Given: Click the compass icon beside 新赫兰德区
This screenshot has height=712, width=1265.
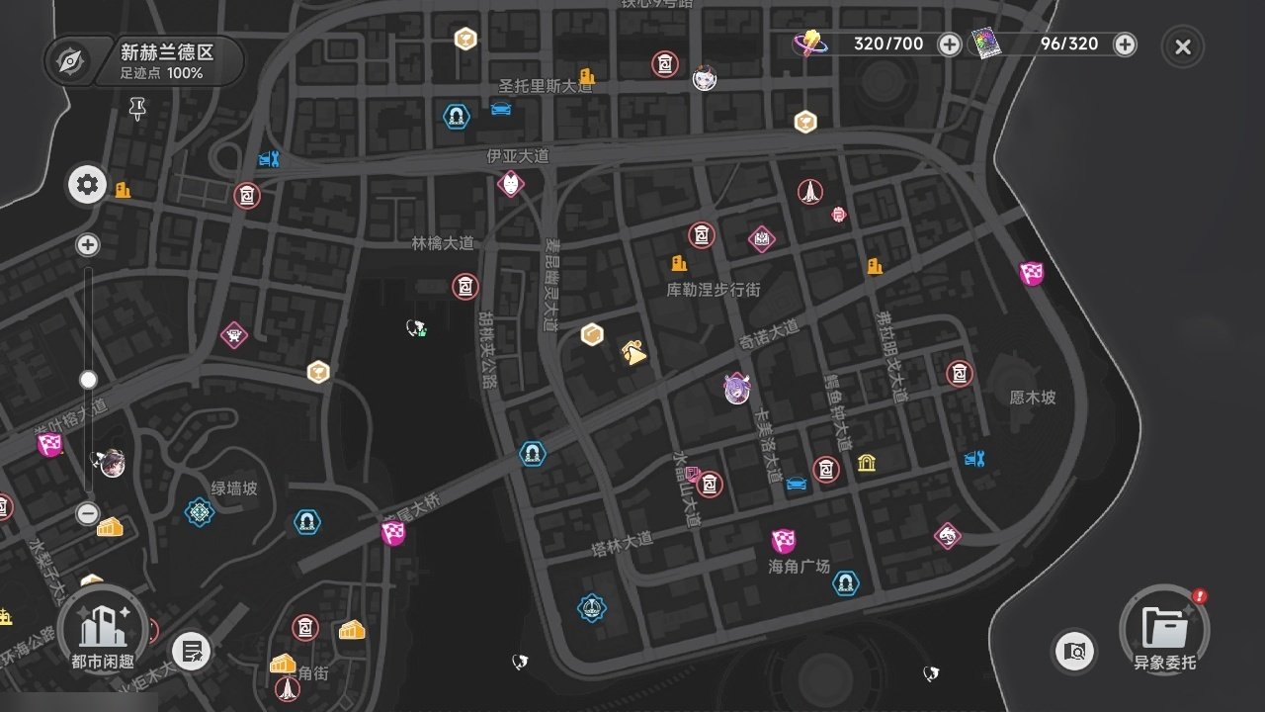Looking at the screenshot, I should (69, 61).
